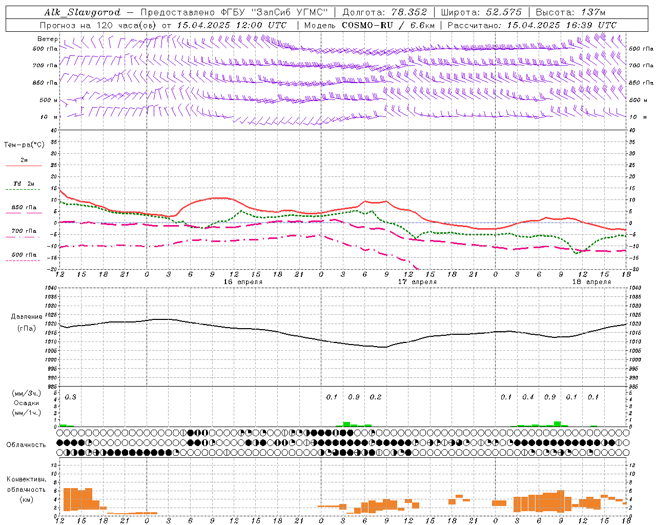Click the latitude value Широта: 52.575
Viewport: 656px width, 525px height.
pyautogui.click(x=481, y=12)
